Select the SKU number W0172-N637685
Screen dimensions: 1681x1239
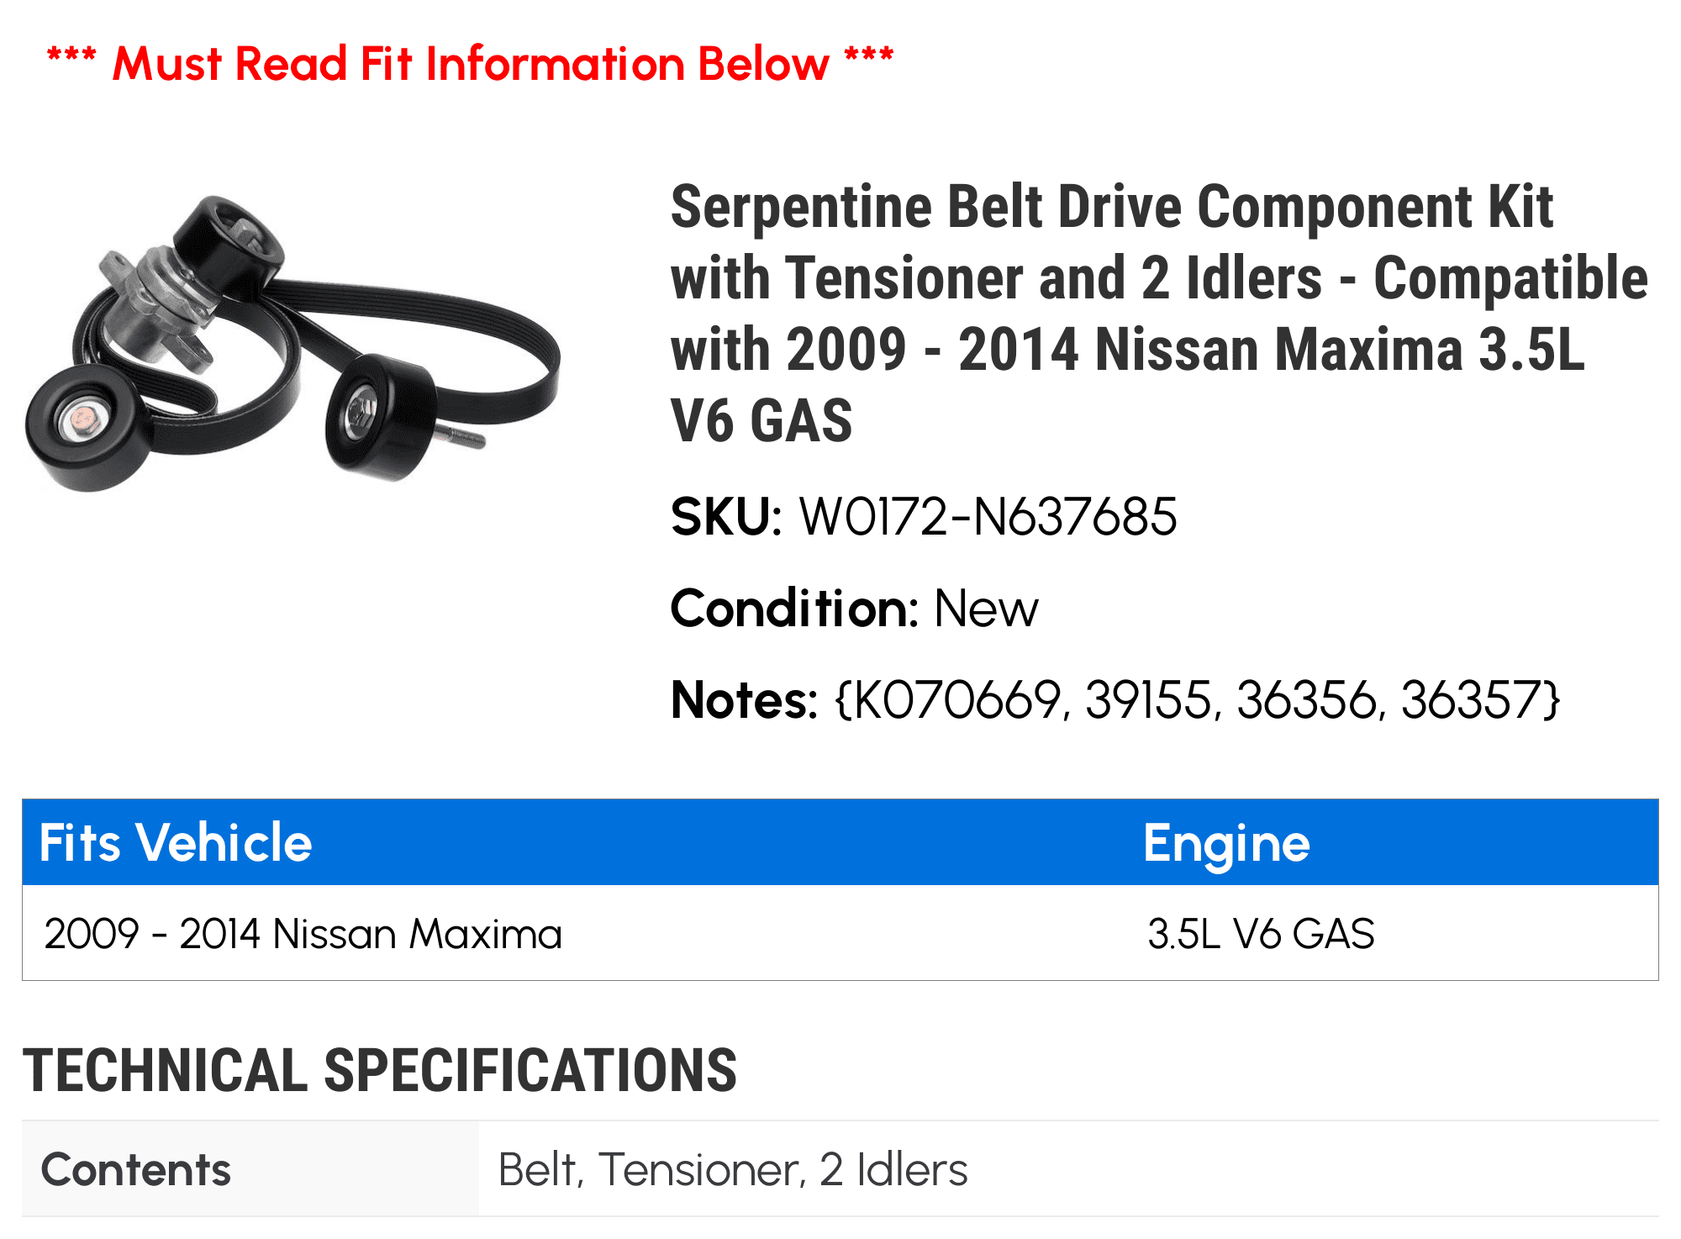988,516
